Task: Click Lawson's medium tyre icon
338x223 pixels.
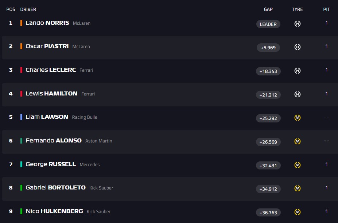Action: point(298,118)
